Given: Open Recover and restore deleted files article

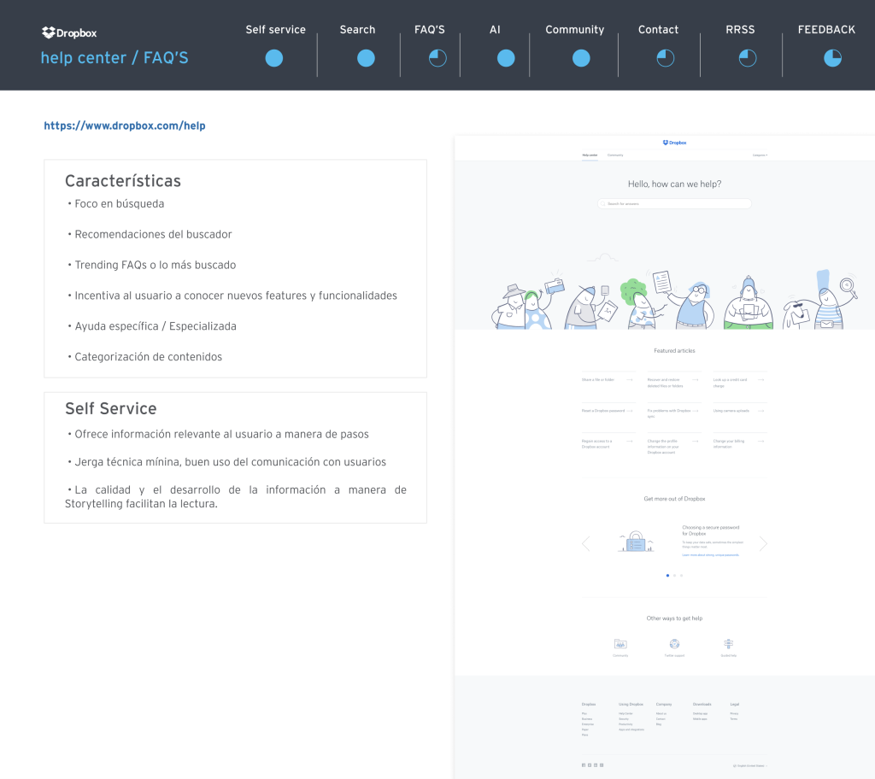Looking at the screenshot, I should (x=665, y=383).
